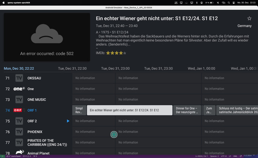This screenshot has width=258, height=158.
Task: Click the current time Mon, Dec 30, 22:22
Action: click(x=19, y=68)
